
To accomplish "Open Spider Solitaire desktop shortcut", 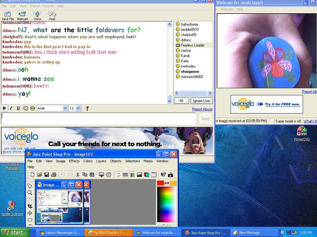I will [12, 208].
